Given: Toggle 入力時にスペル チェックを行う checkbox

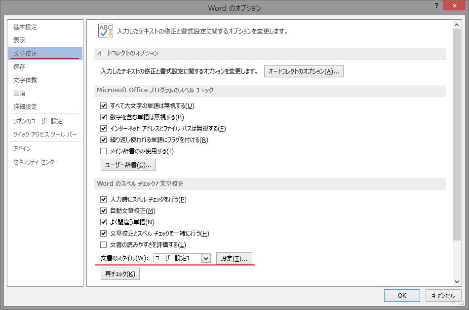Looking at the screenshot, I should click(104, 199).
